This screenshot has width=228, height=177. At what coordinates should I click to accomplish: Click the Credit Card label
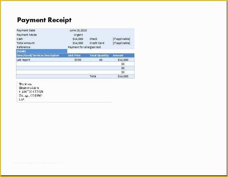point(97,43)
